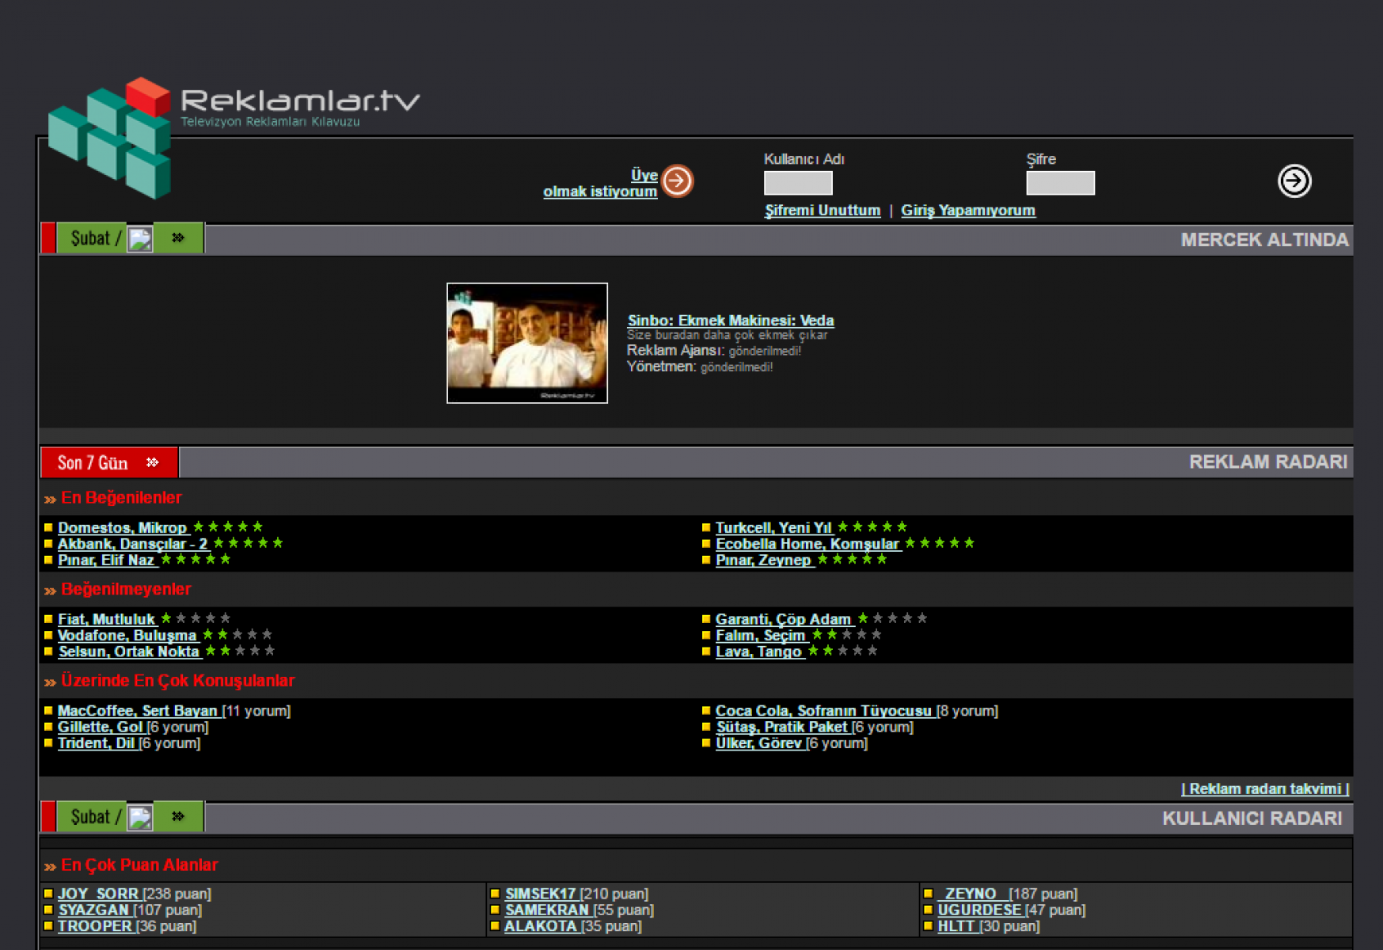
Task: Open Sinbo: Ekmek Makinesi: Veda link
Action: point(730,321)
